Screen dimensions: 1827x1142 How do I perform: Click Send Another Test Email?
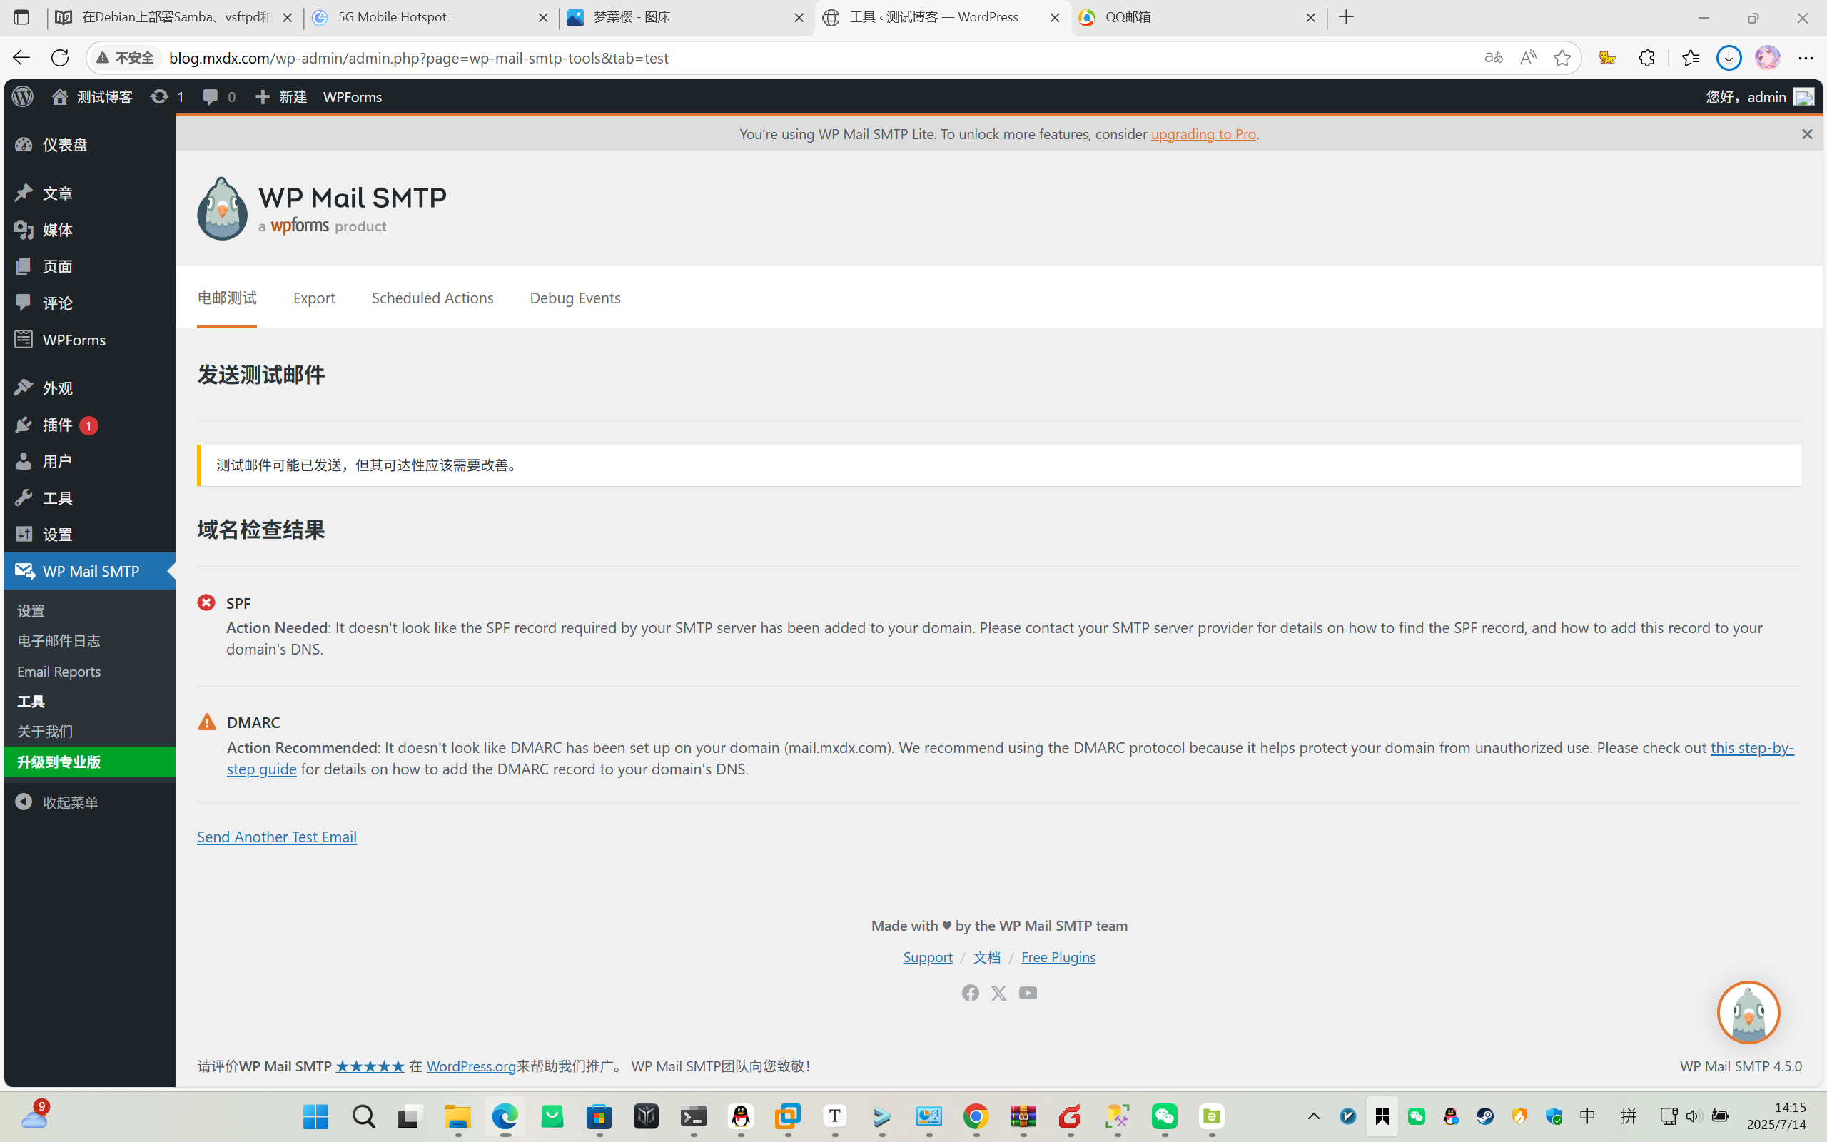click(x=276, y=836)
